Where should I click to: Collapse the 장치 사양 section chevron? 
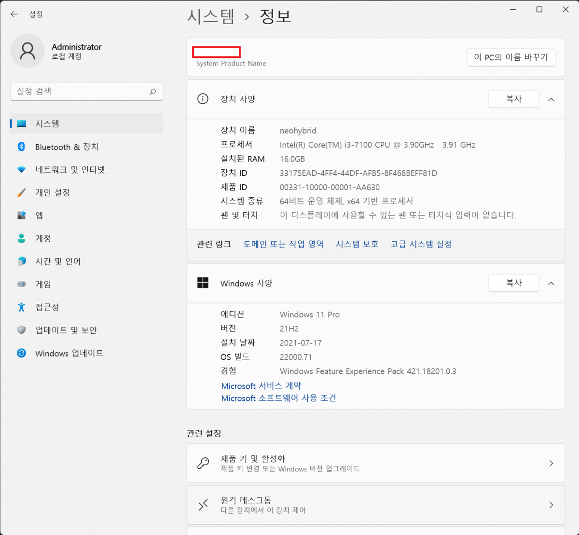[x=551, y=99]
